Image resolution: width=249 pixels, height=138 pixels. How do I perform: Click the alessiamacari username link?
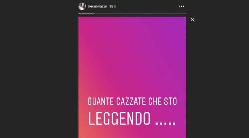click(97, 6)
